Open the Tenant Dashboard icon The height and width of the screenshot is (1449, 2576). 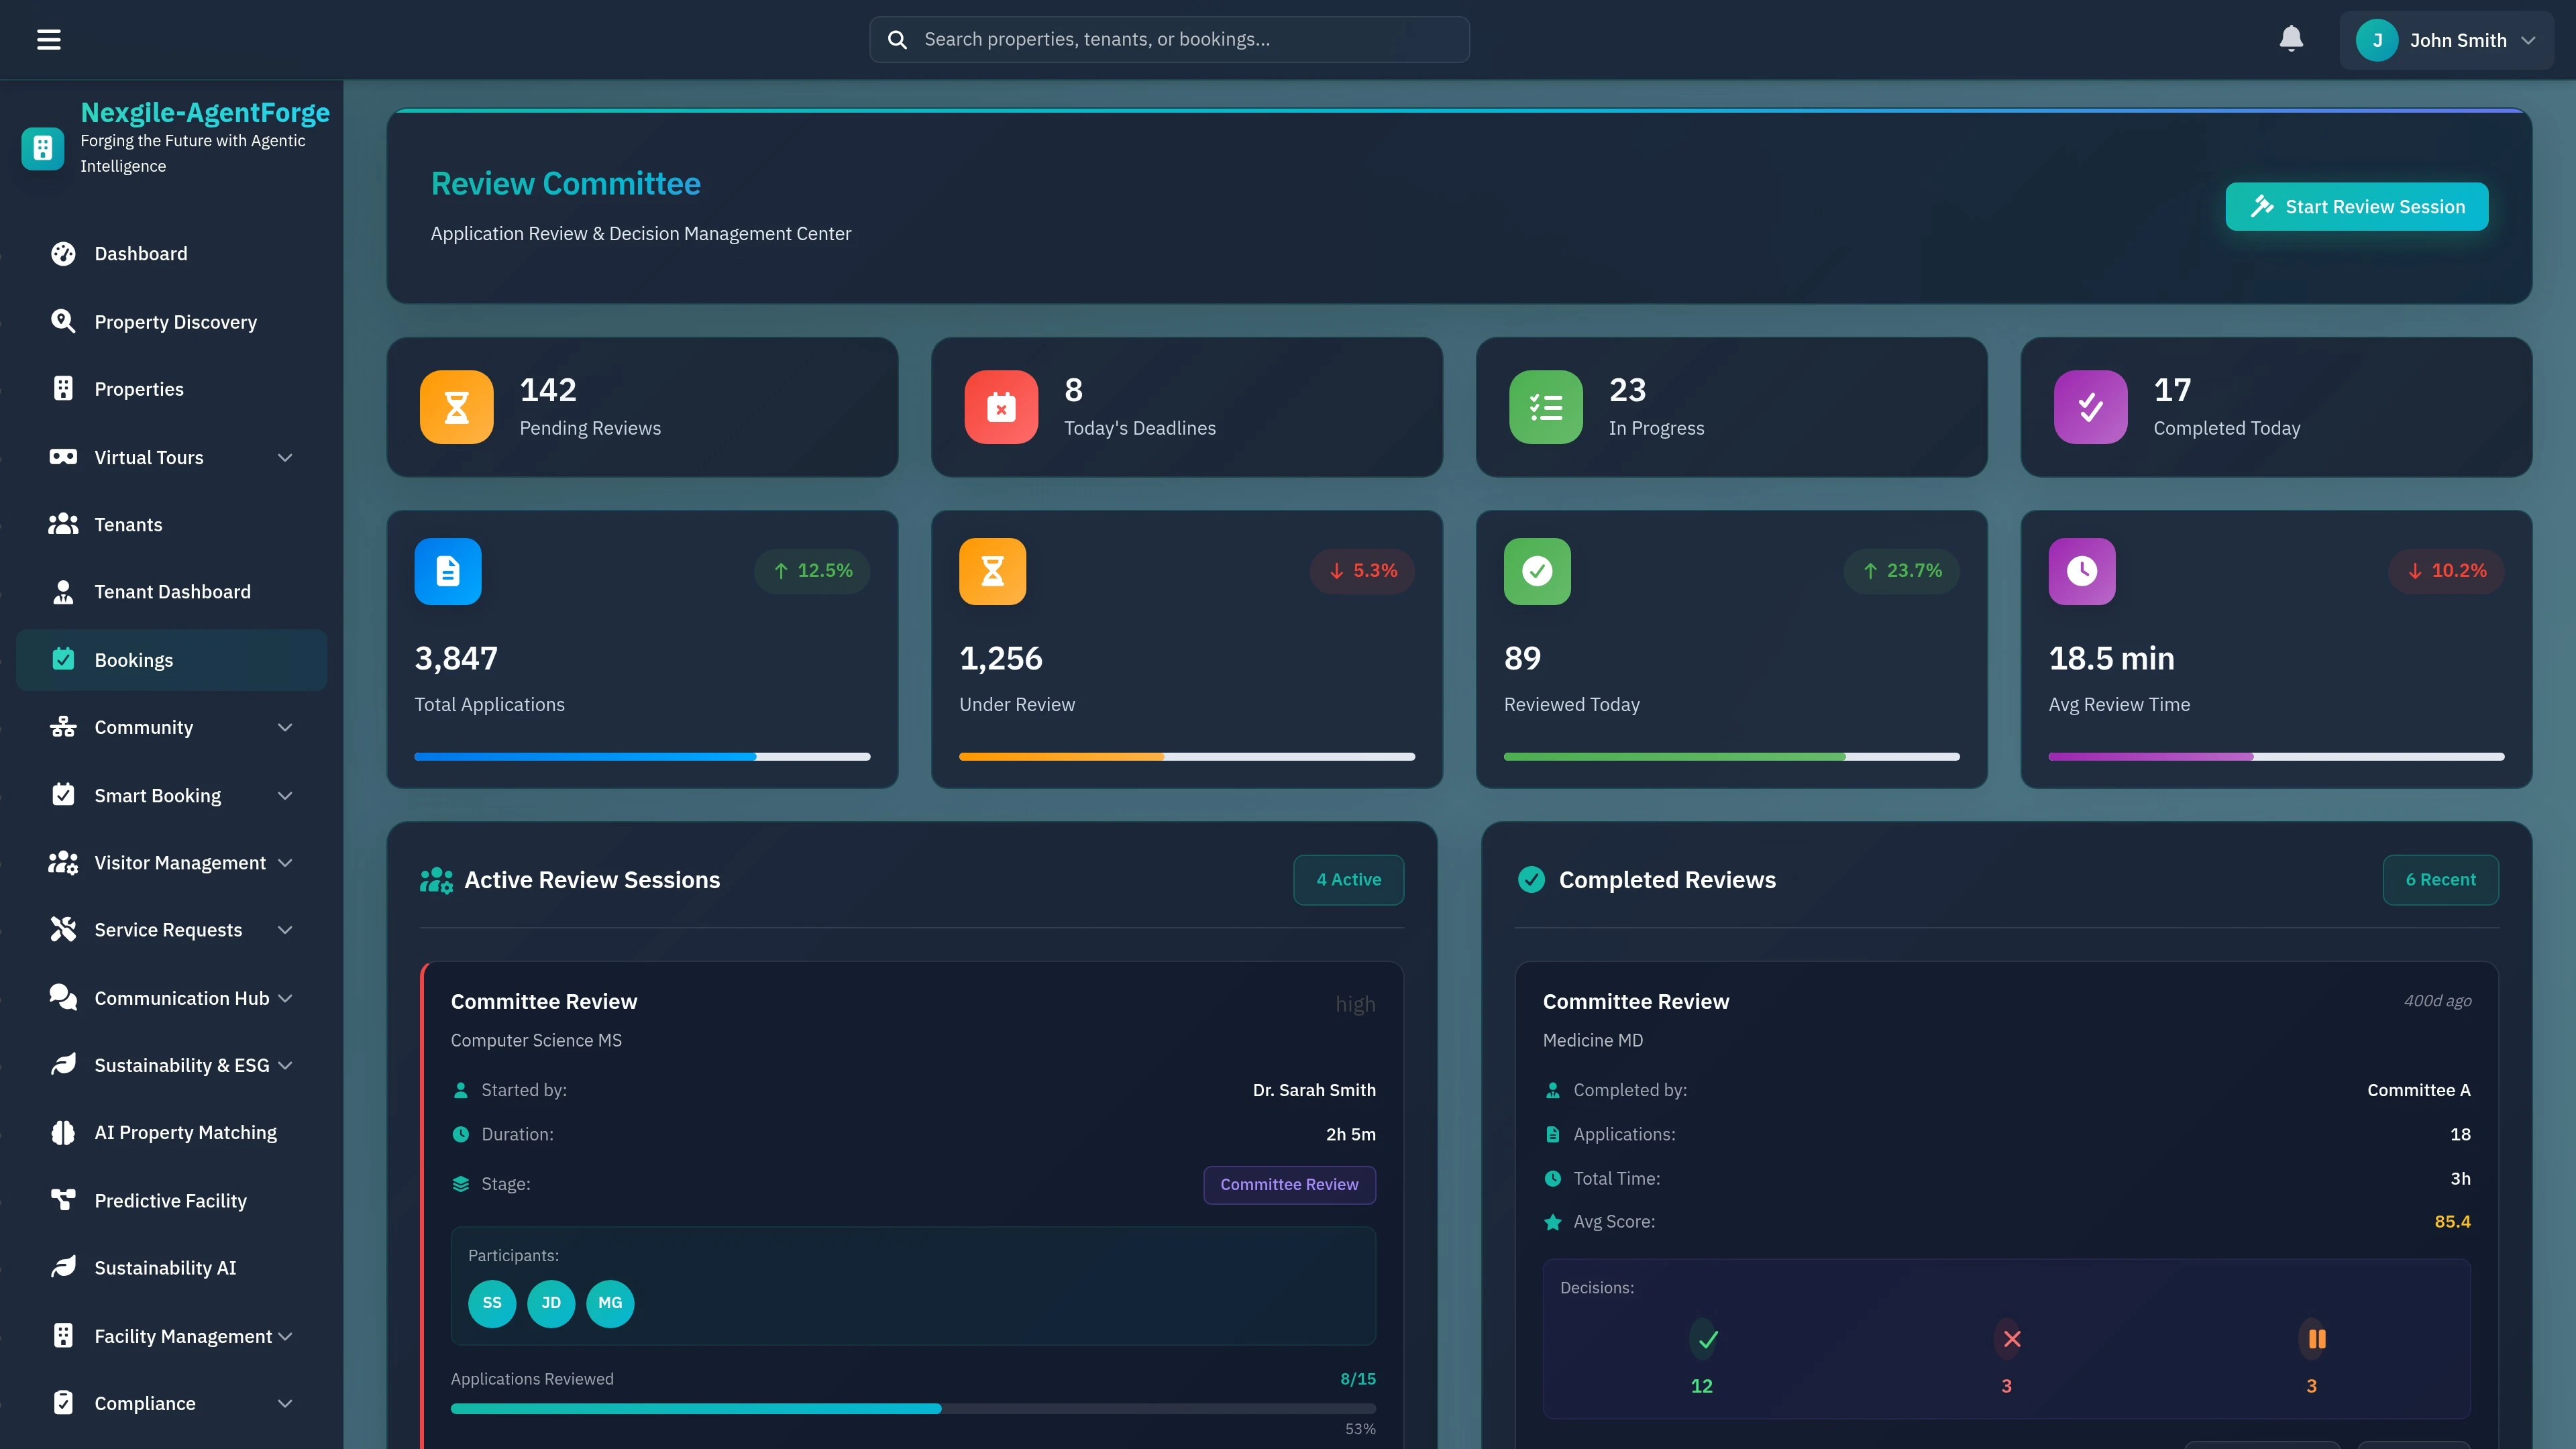coord(63,591)
